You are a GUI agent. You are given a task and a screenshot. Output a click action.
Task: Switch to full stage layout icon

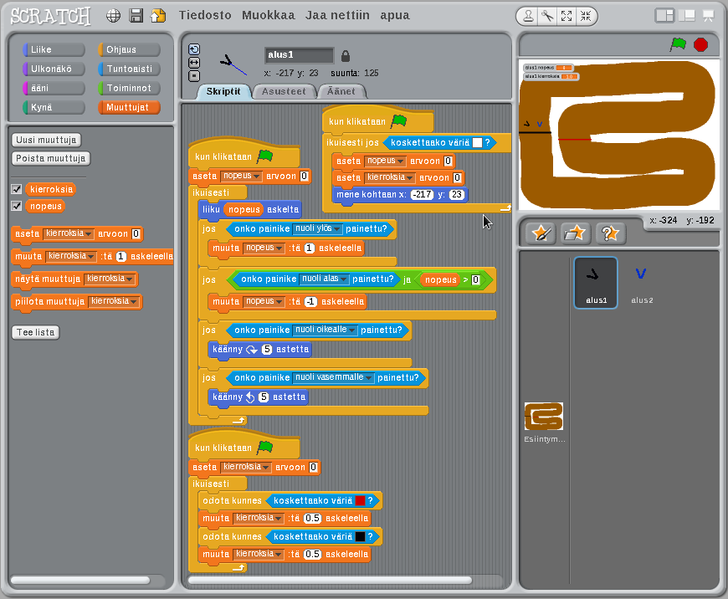[x=687, y=16]
